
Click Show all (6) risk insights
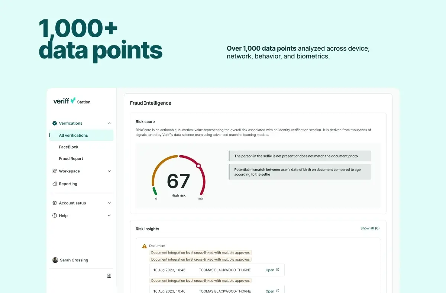pyautogui.click(x=370, y=228)
